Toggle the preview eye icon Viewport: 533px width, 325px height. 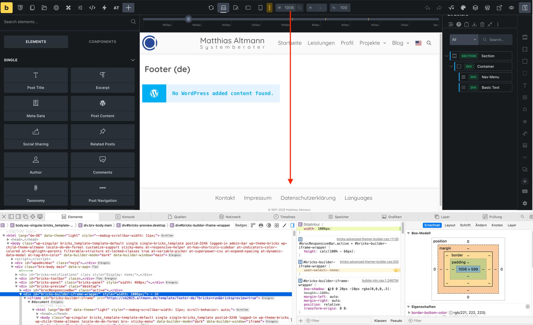pos(511,8)
